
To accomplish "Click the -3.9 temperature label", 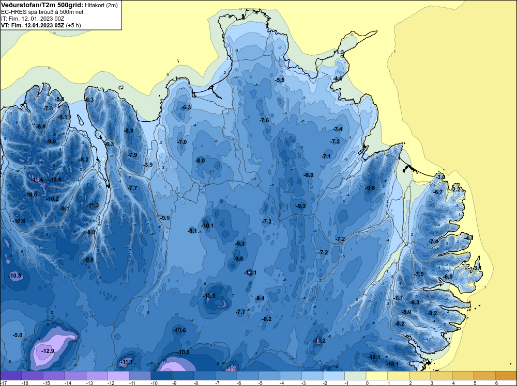I will click(148, 165).
